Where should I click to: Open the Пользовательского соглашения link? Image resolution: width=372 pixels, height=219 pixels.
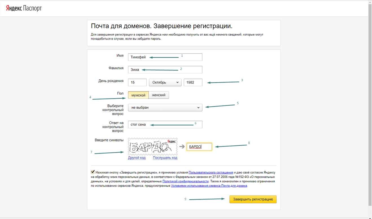point(211,172)
